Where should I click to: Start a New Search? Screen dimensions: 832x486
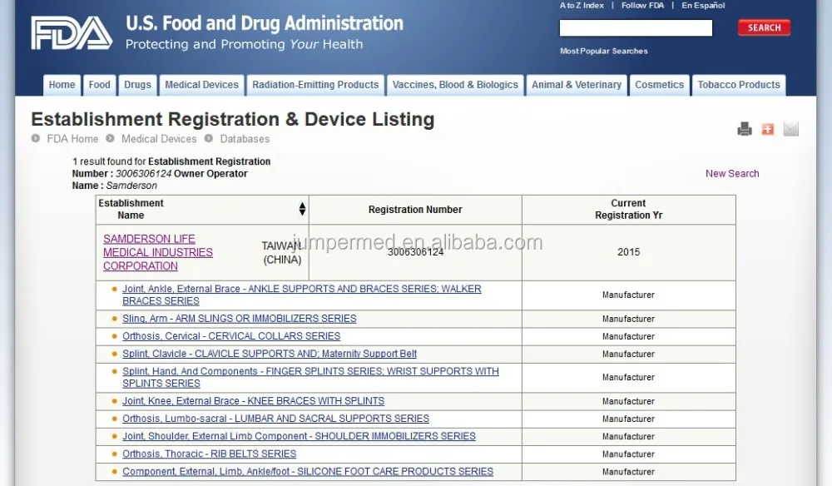pos(732,173)
